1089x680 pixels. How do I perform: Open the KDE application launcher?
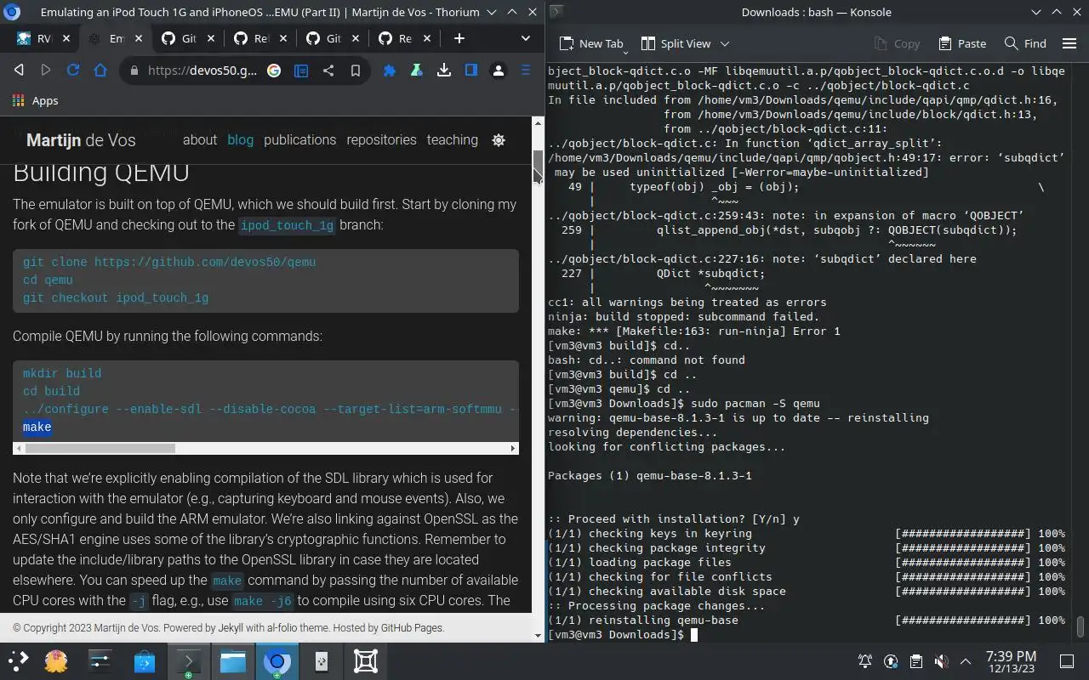click(19, 660)
